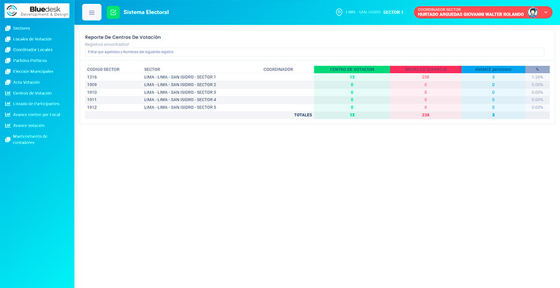Go to Listado de Participantes page
Viewport: 560px width, 288px height.
[x=36, y=104]
